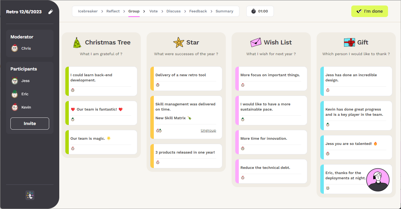
Task: Jump to the Summary stage
Action: pos(225,11)
